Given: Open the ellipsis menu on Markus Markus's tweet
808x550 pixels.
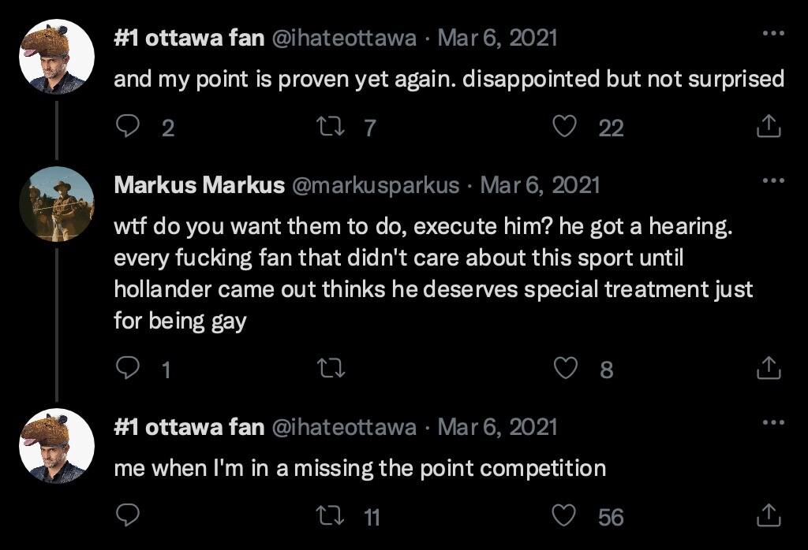Looking at the screenshot, I should click(772, 183).
